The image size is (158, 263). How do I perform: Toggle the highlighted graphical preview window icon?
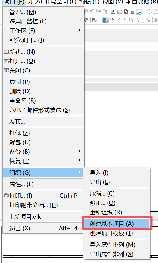click(139, 12)
